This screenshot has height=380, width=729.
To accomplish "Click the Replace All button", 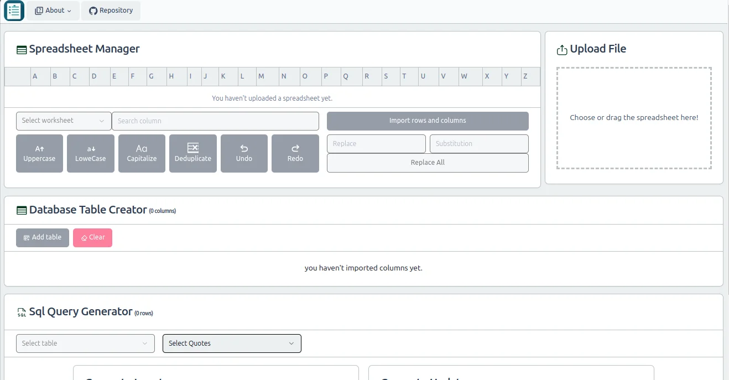I will point(428,163).
